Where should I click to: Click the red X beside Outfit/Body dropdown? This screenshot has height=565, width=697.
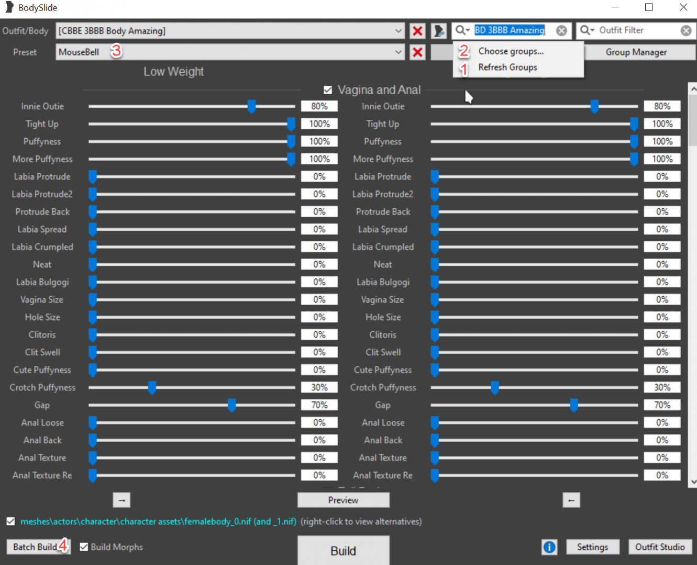pos(417,31)
